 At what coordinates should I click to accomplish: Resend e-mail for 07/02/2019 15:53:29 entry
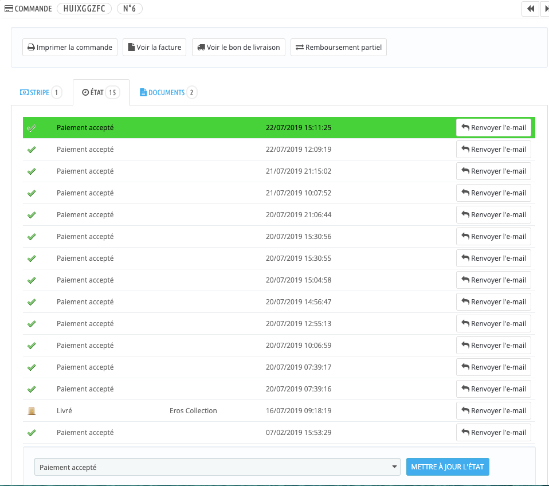pyautogui.click(x=493, y=433)
